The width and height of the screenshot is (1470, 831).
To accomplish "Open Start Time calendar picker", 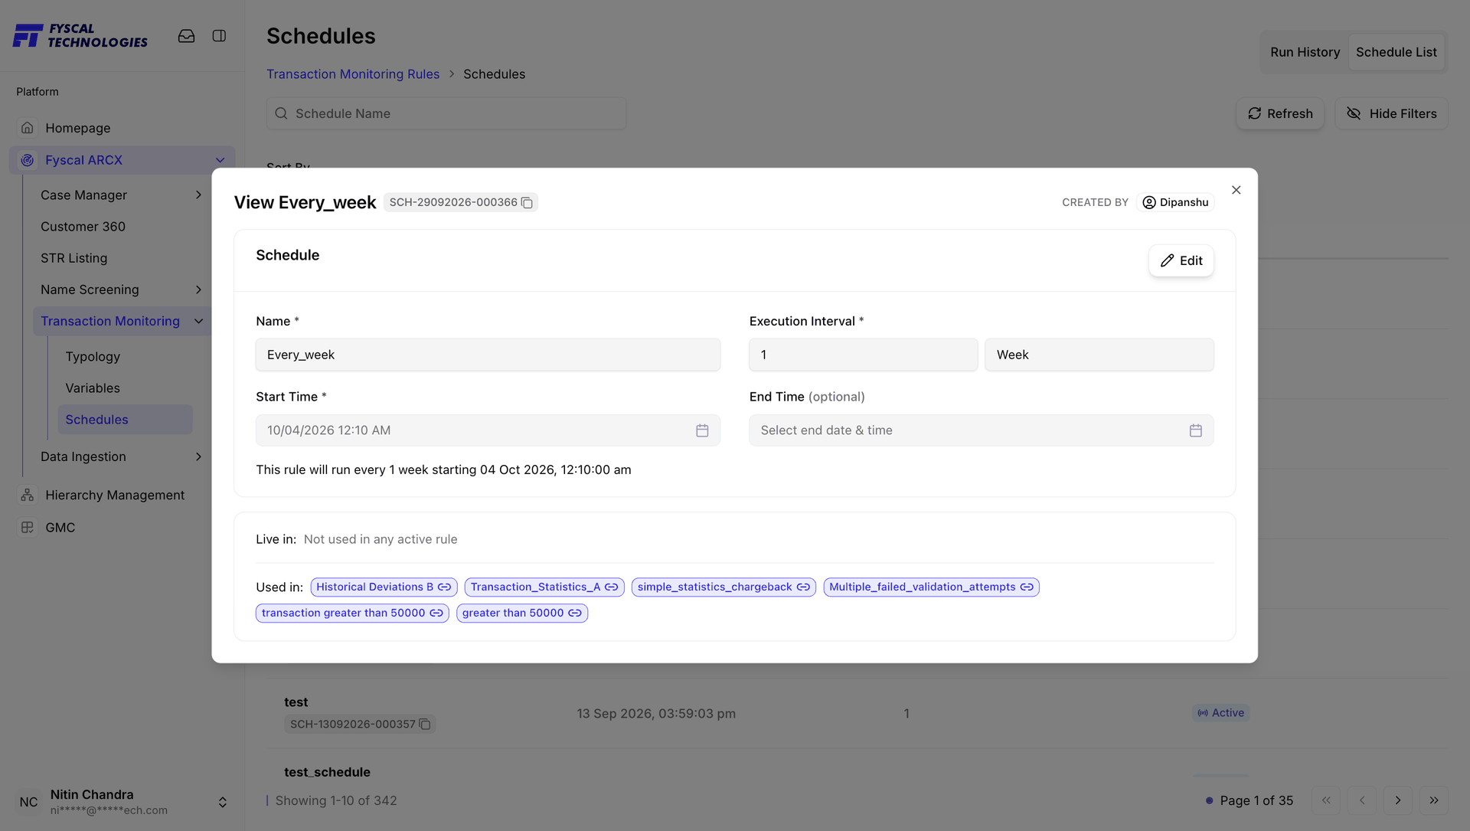I will (x=702, y=430).
